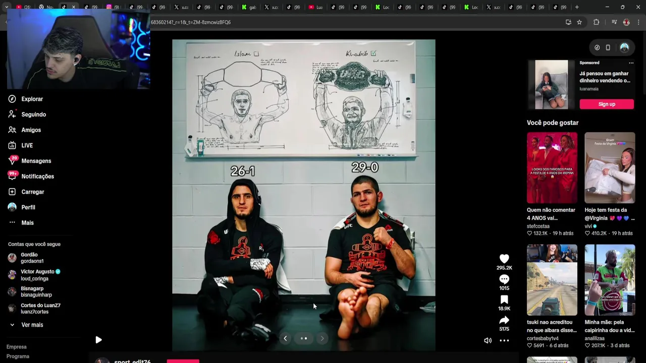This screenshot has width=646, height=363.
Task: Open the three-dots menu beside the video
Action: point(504,340)
